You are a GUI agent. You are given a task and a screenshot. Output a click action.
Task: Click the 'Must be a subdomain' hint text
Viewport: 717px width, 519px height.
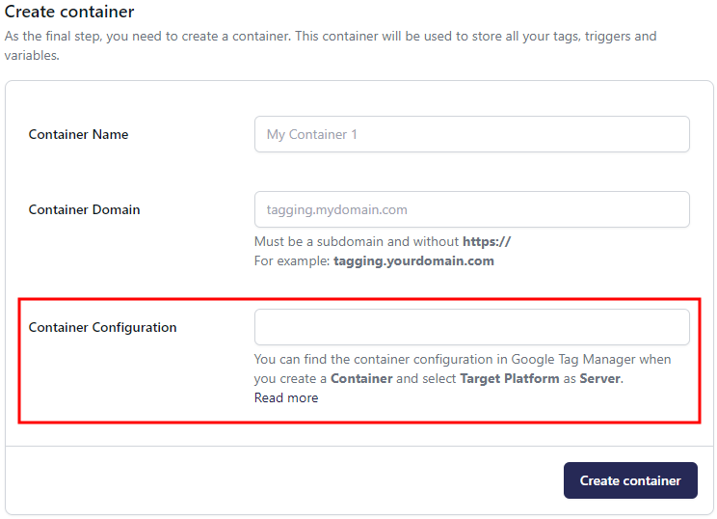click(318, 241)
